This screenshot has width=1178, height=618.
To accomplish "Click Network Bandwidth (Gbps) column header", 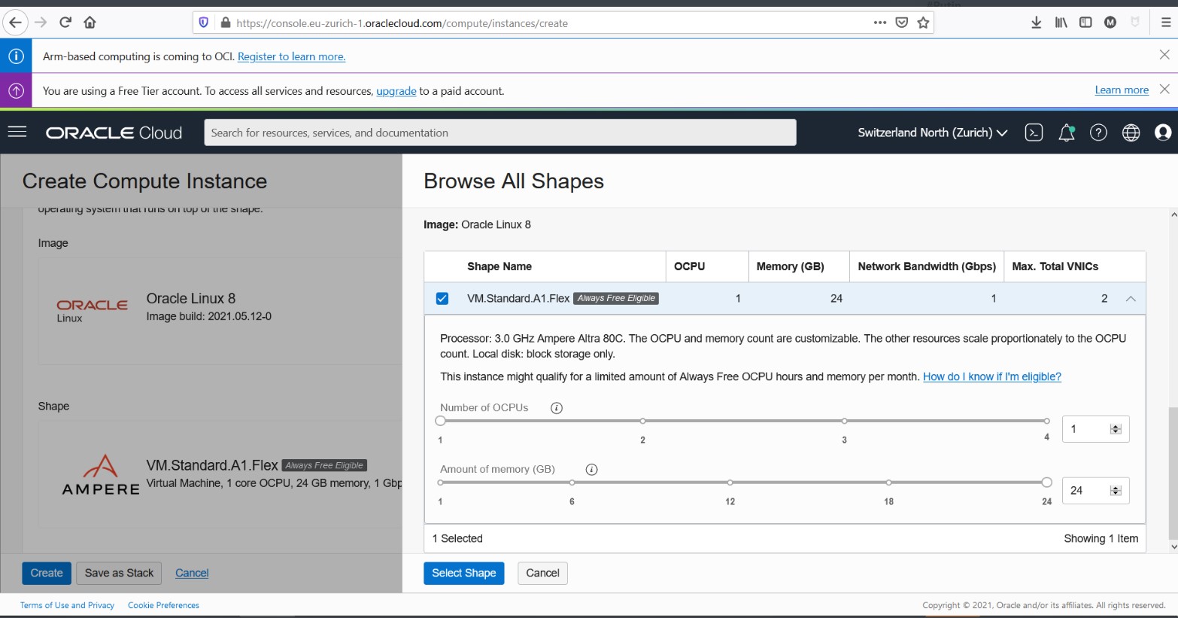I will tap(927, 266).
